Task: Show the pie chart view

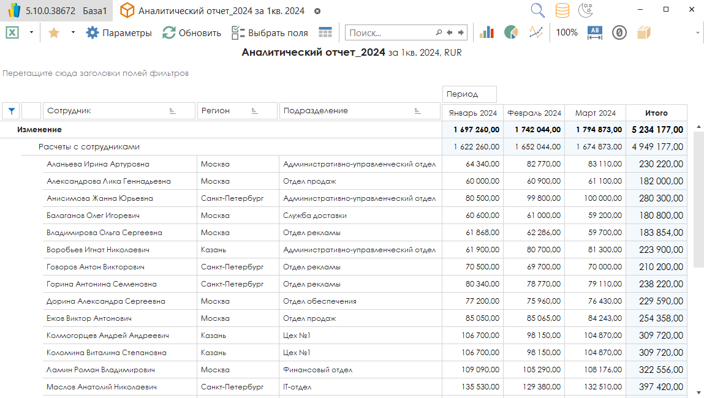Action: click(511, 32)
